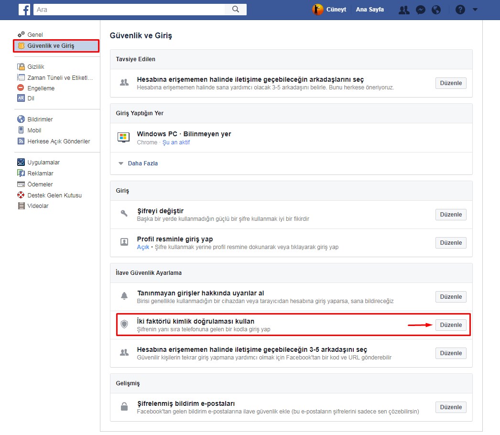Select Genel in the settings sidebar

pos(35,35)
